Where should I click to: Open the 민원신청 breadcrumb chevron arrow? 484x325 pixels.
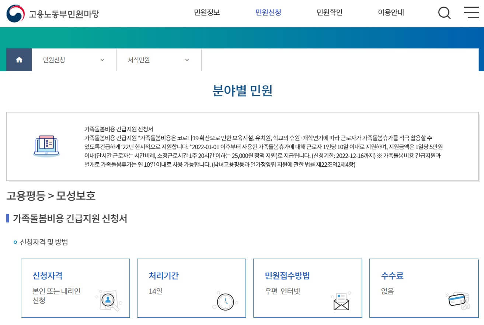pyautogui.click(x=103, y=60)
